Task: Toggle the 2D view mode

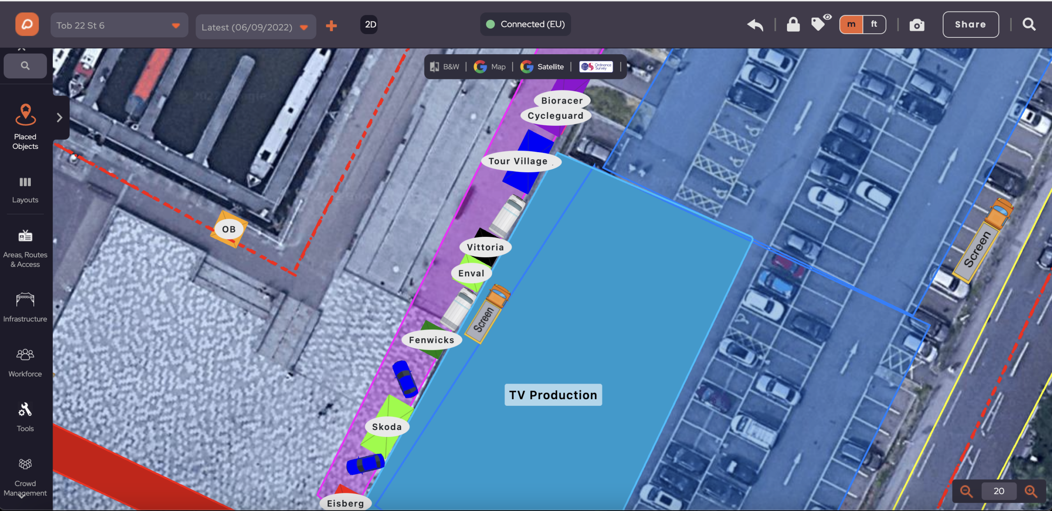Action: 370,25
